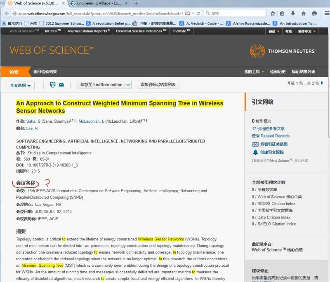Screen dimensions: 330x282
Task: Click the bell icon to create citation alert
Action: tap(255, 152)
